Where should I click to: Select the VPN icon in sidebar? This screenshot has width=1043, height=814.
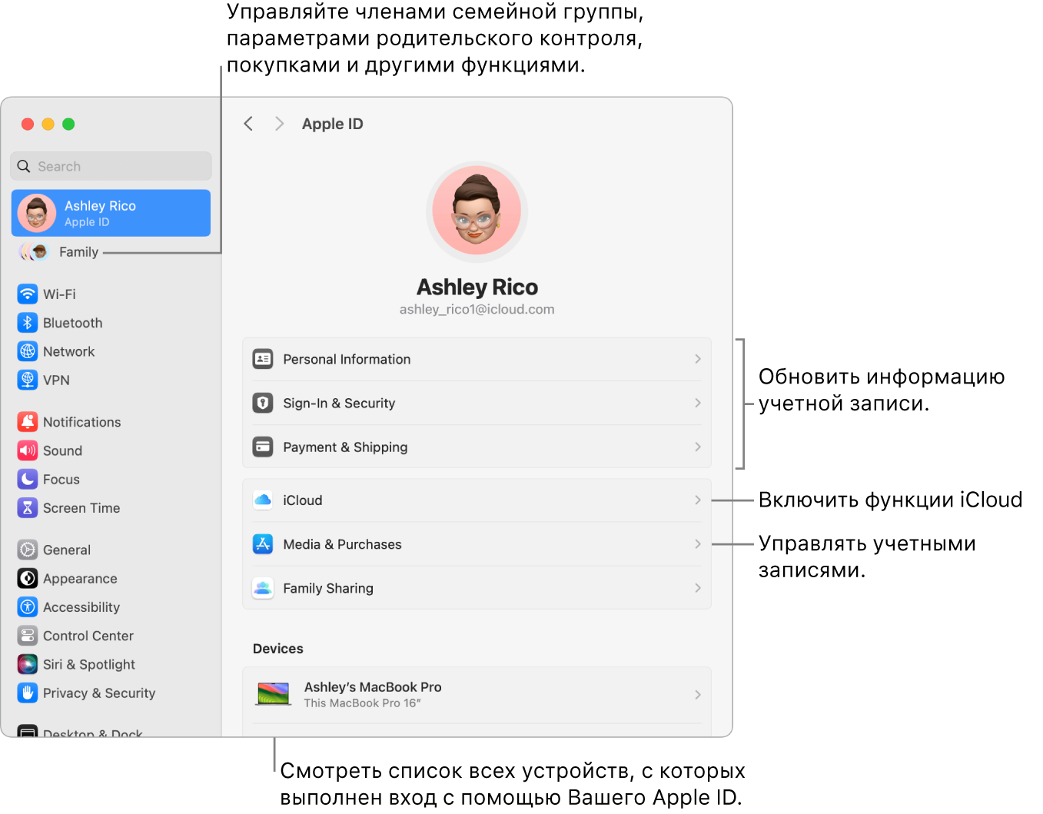[x=28, y=380]
